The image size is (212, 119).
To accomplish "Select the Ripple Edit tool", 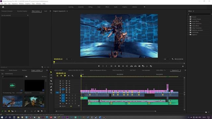I will pos(51,78).
